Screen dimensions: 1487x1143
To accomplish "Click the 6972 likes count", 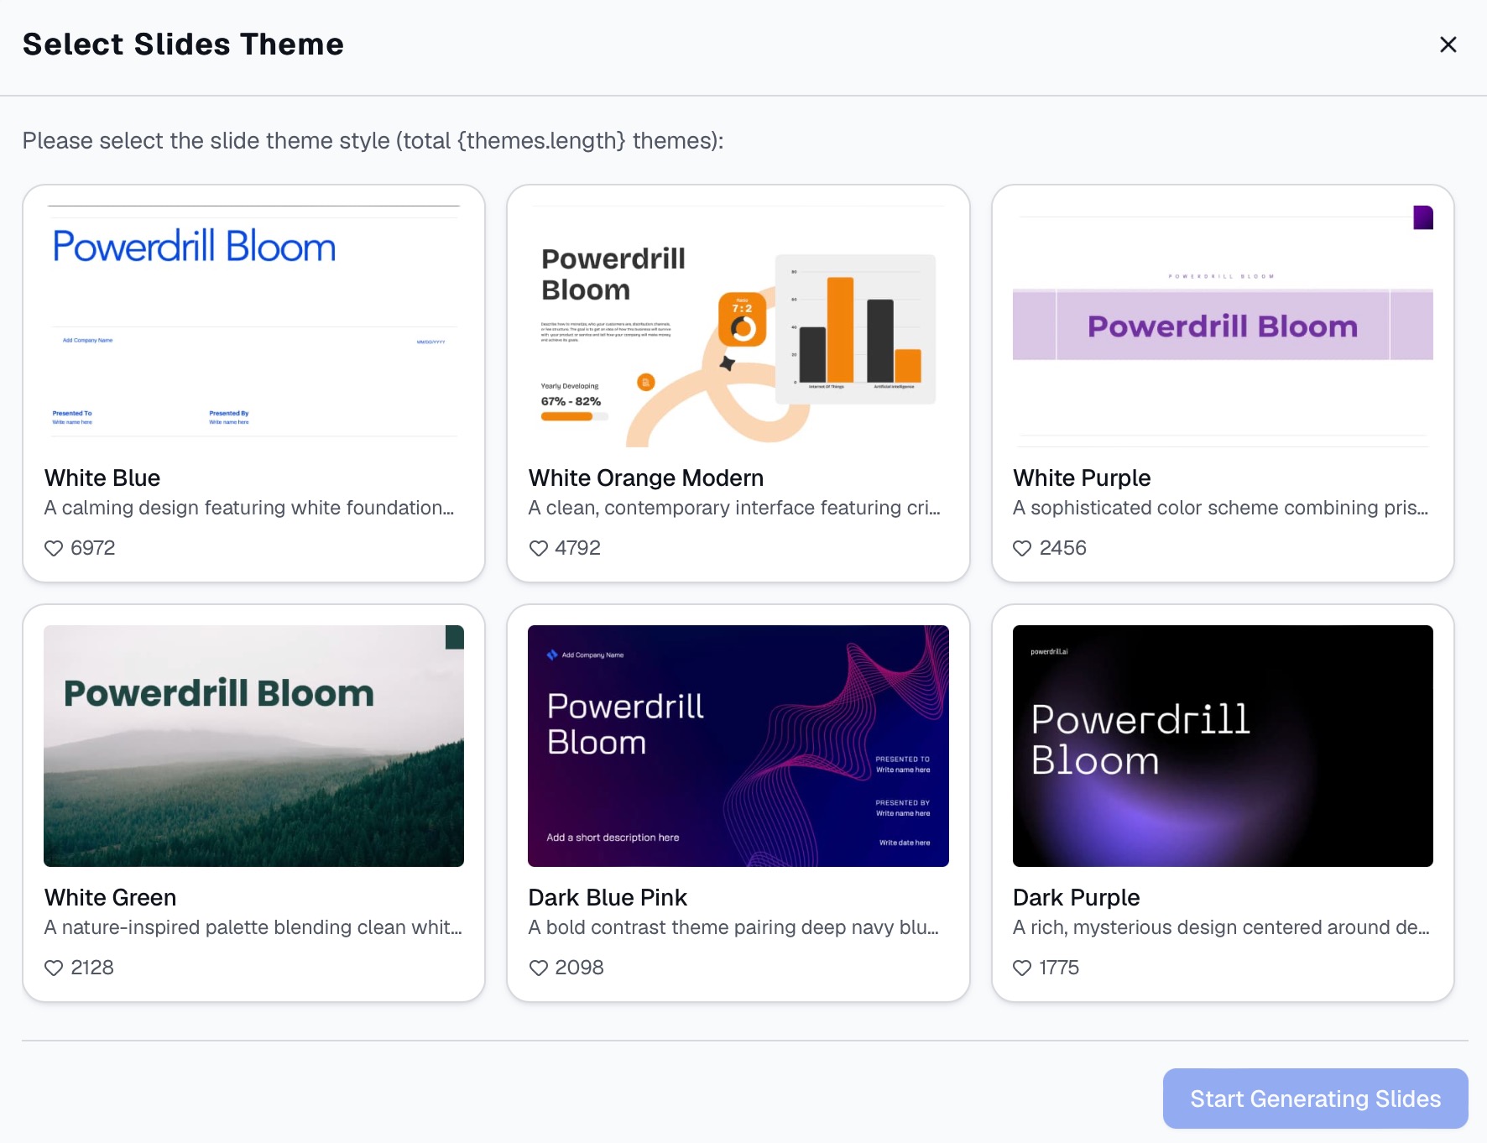I will click(x=93, y=548).
